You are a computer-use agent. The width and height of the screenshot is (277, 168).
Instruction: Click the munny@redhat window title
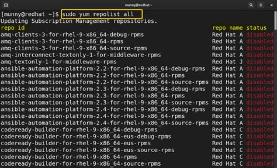pos(138,5)
